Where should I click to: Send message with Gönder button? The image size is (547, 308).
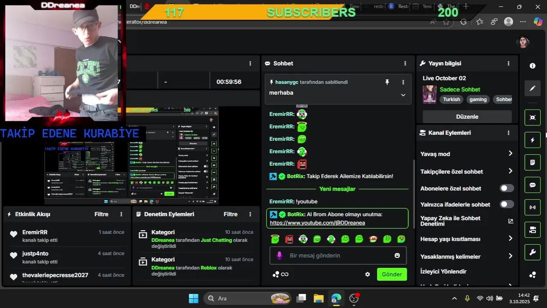pyautogui.click(x=392, y=274)
